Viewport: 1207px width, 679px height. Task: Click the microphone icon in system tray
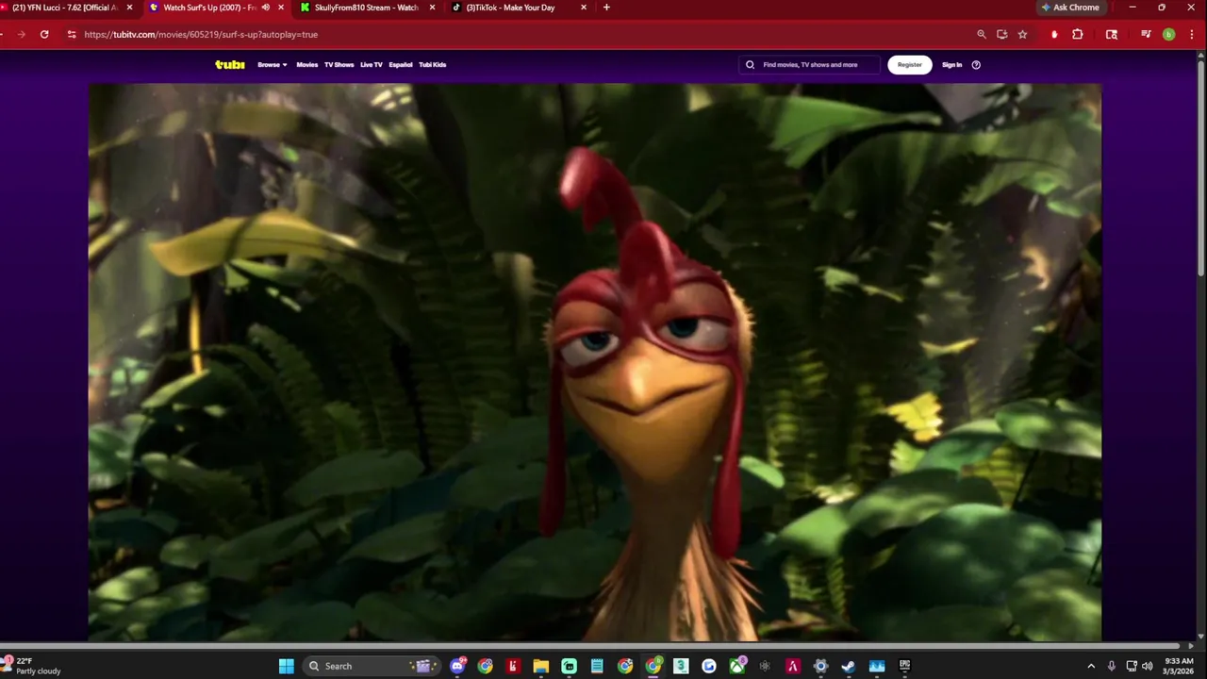coord(1112,666)
